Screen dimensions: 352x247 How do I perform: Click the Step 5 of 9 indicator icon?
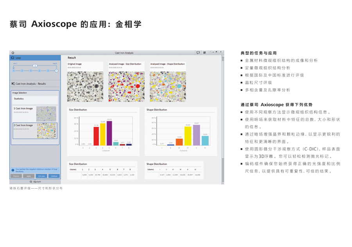(x=31, y=182)
